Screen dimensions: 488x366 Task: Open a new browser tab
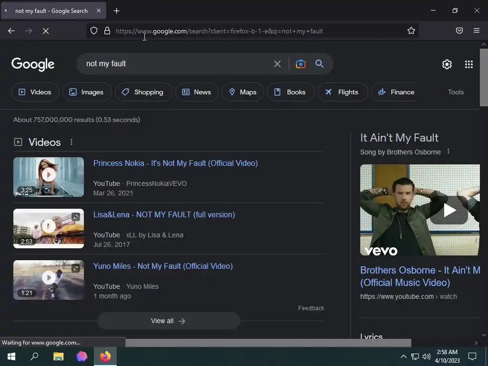click(x=116, y=11)
